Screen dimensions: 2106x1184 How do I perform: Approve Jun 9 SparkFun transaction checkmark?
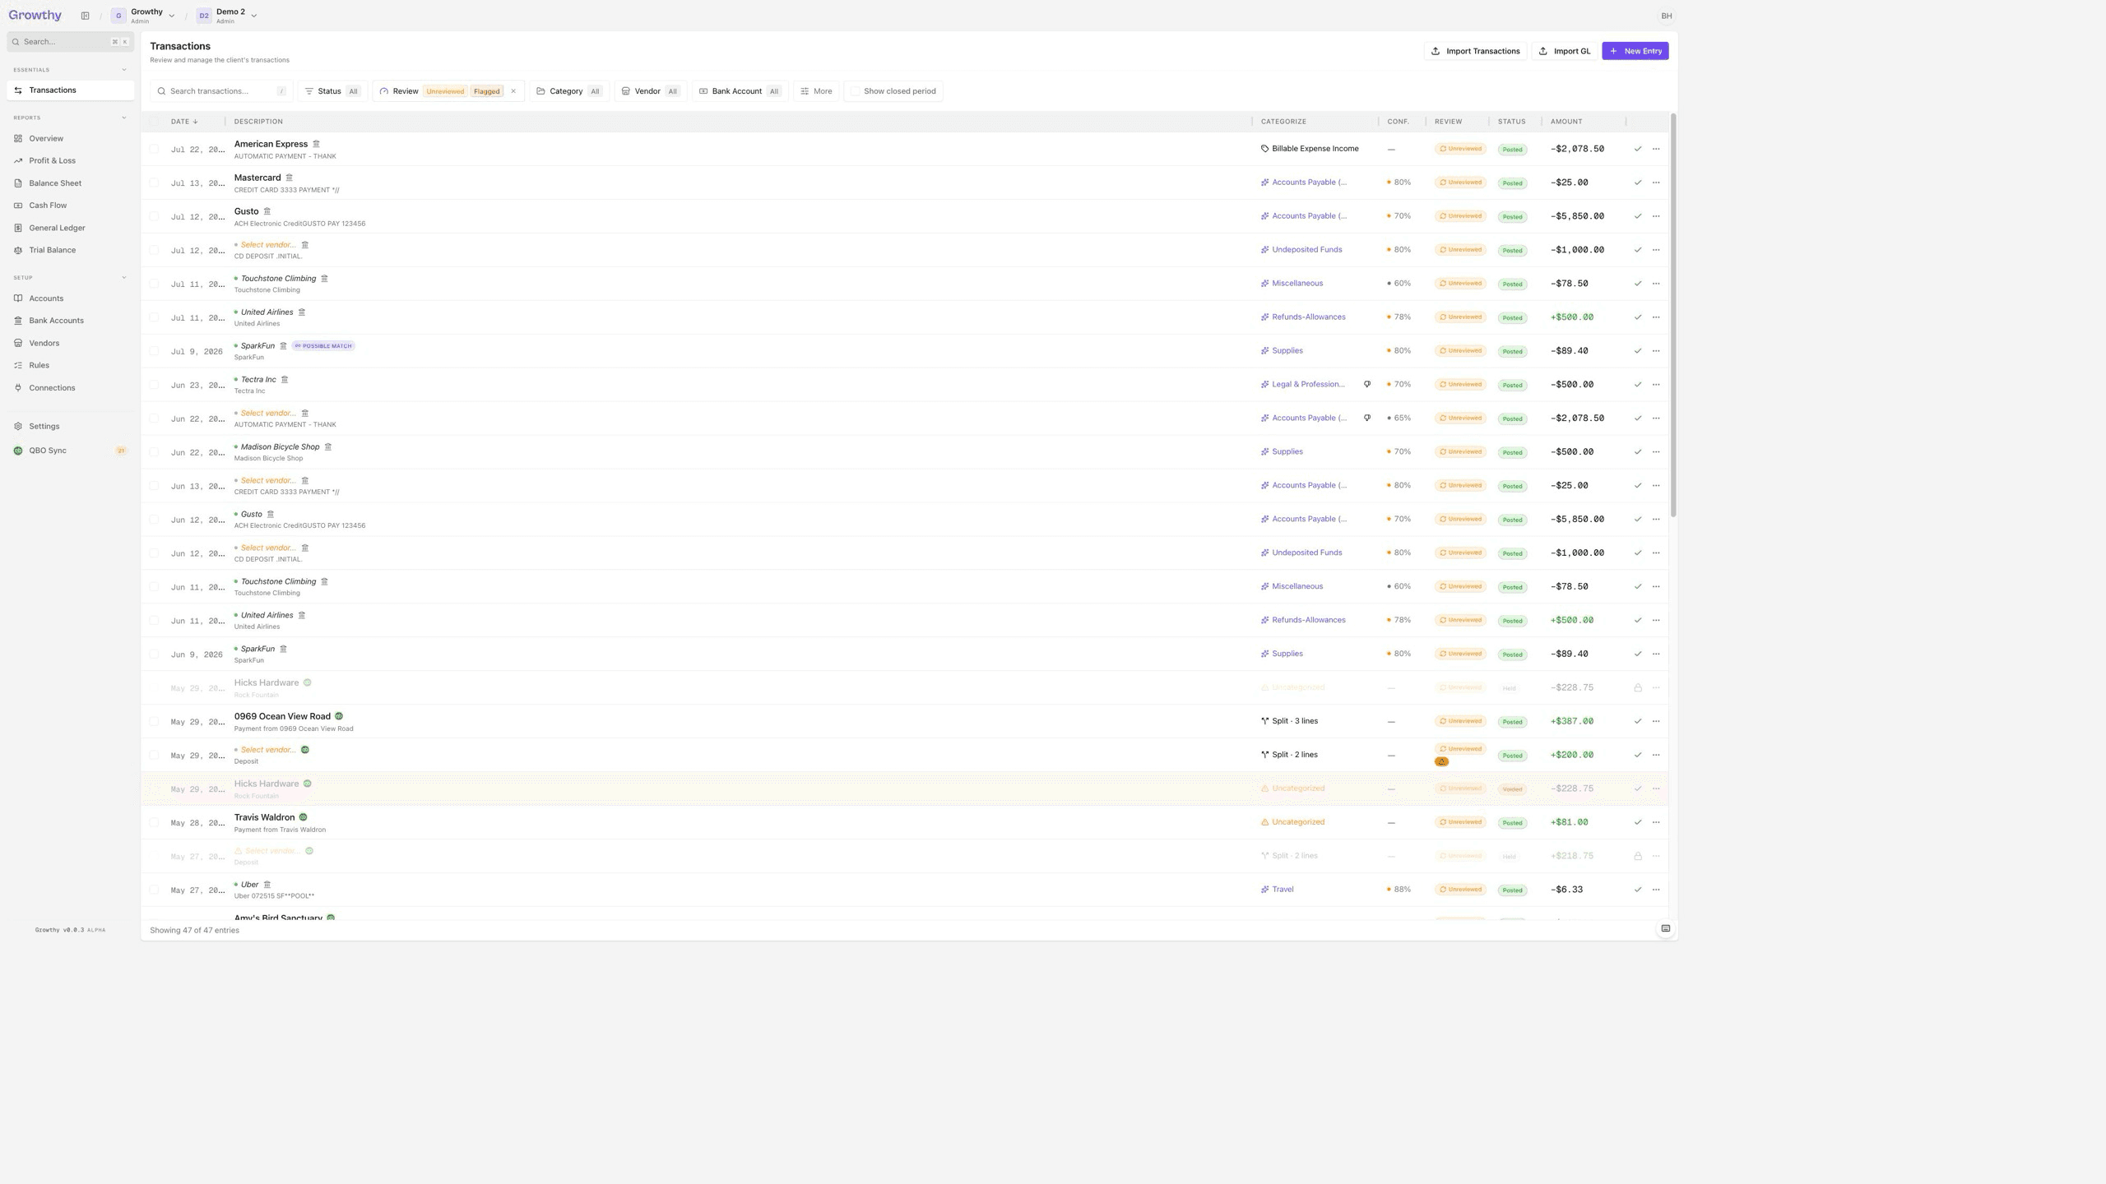[x=1637, y=654]
